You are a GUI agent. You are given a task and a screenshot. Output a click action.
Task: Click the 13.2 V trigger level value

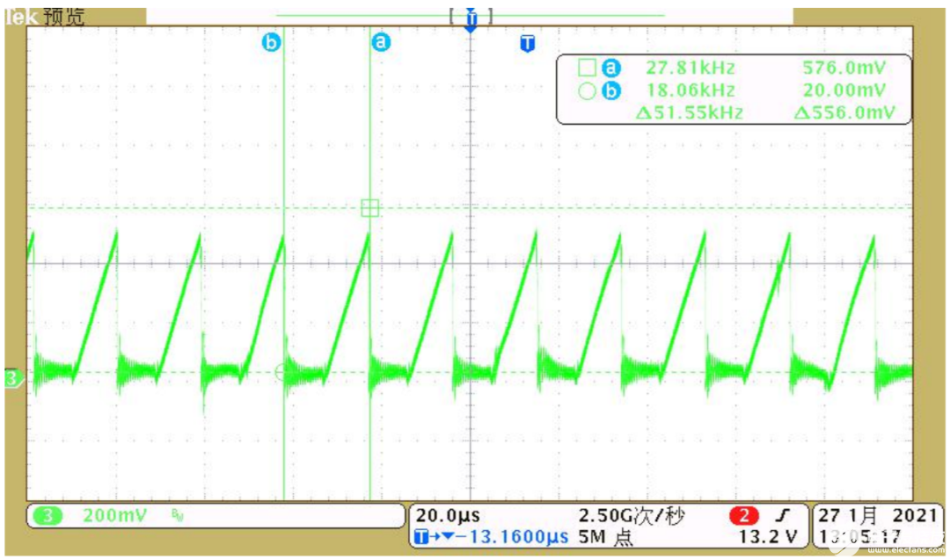click(768, 537)
